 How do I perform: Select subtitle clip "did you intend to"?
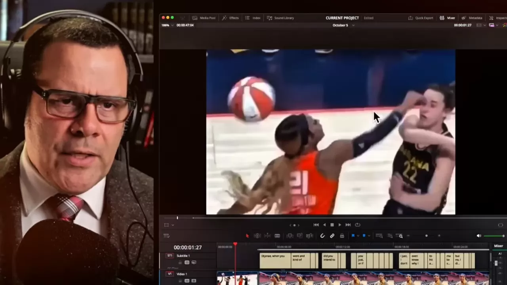[330, 261]
